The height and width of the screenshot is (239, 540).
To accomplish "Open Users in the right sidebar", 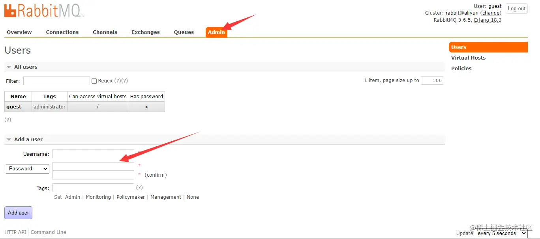I will [488, 47].
